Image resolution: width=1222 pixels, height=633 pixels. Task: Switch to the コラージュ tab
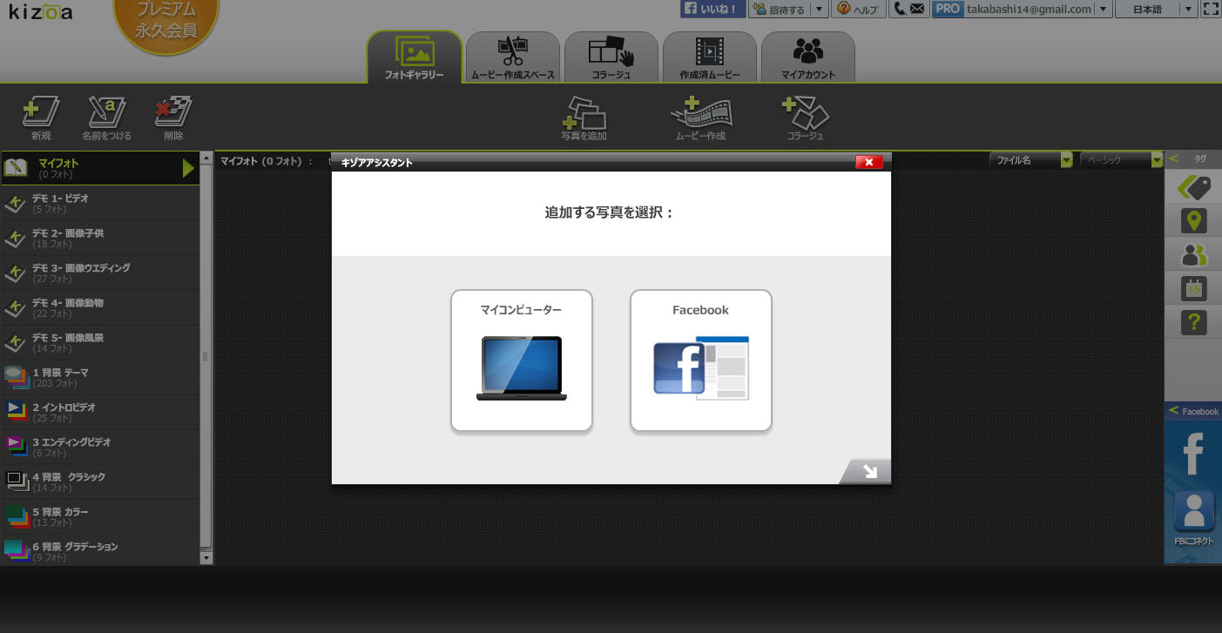point(611,57)
